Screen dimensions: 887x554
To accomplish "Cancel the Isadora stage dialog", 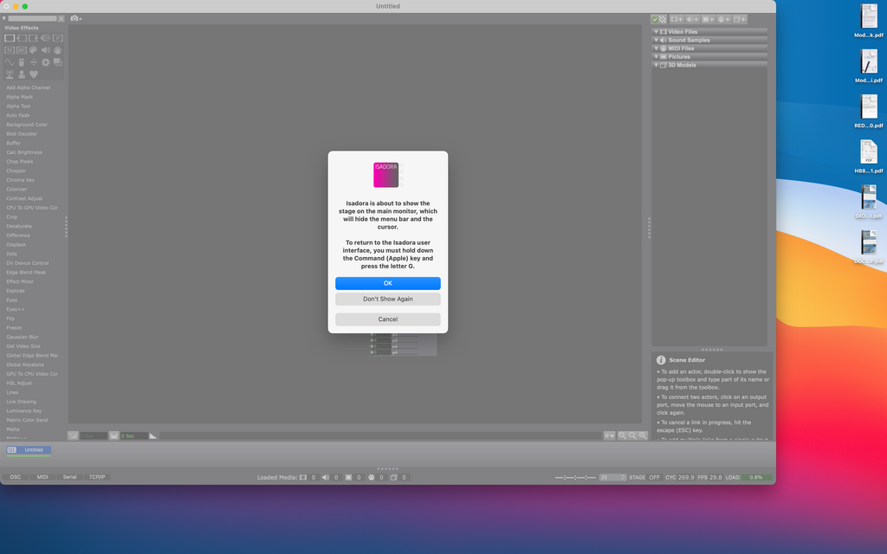I will point(388,319).
